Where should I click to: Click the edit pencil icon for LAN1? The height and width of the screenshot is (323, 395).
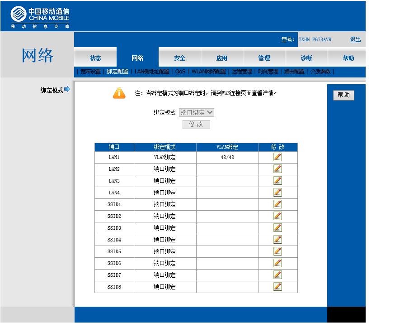click(277, 157)
